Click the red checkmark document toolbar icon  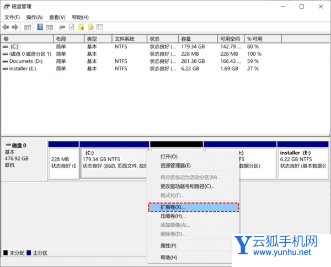(72, 27)
